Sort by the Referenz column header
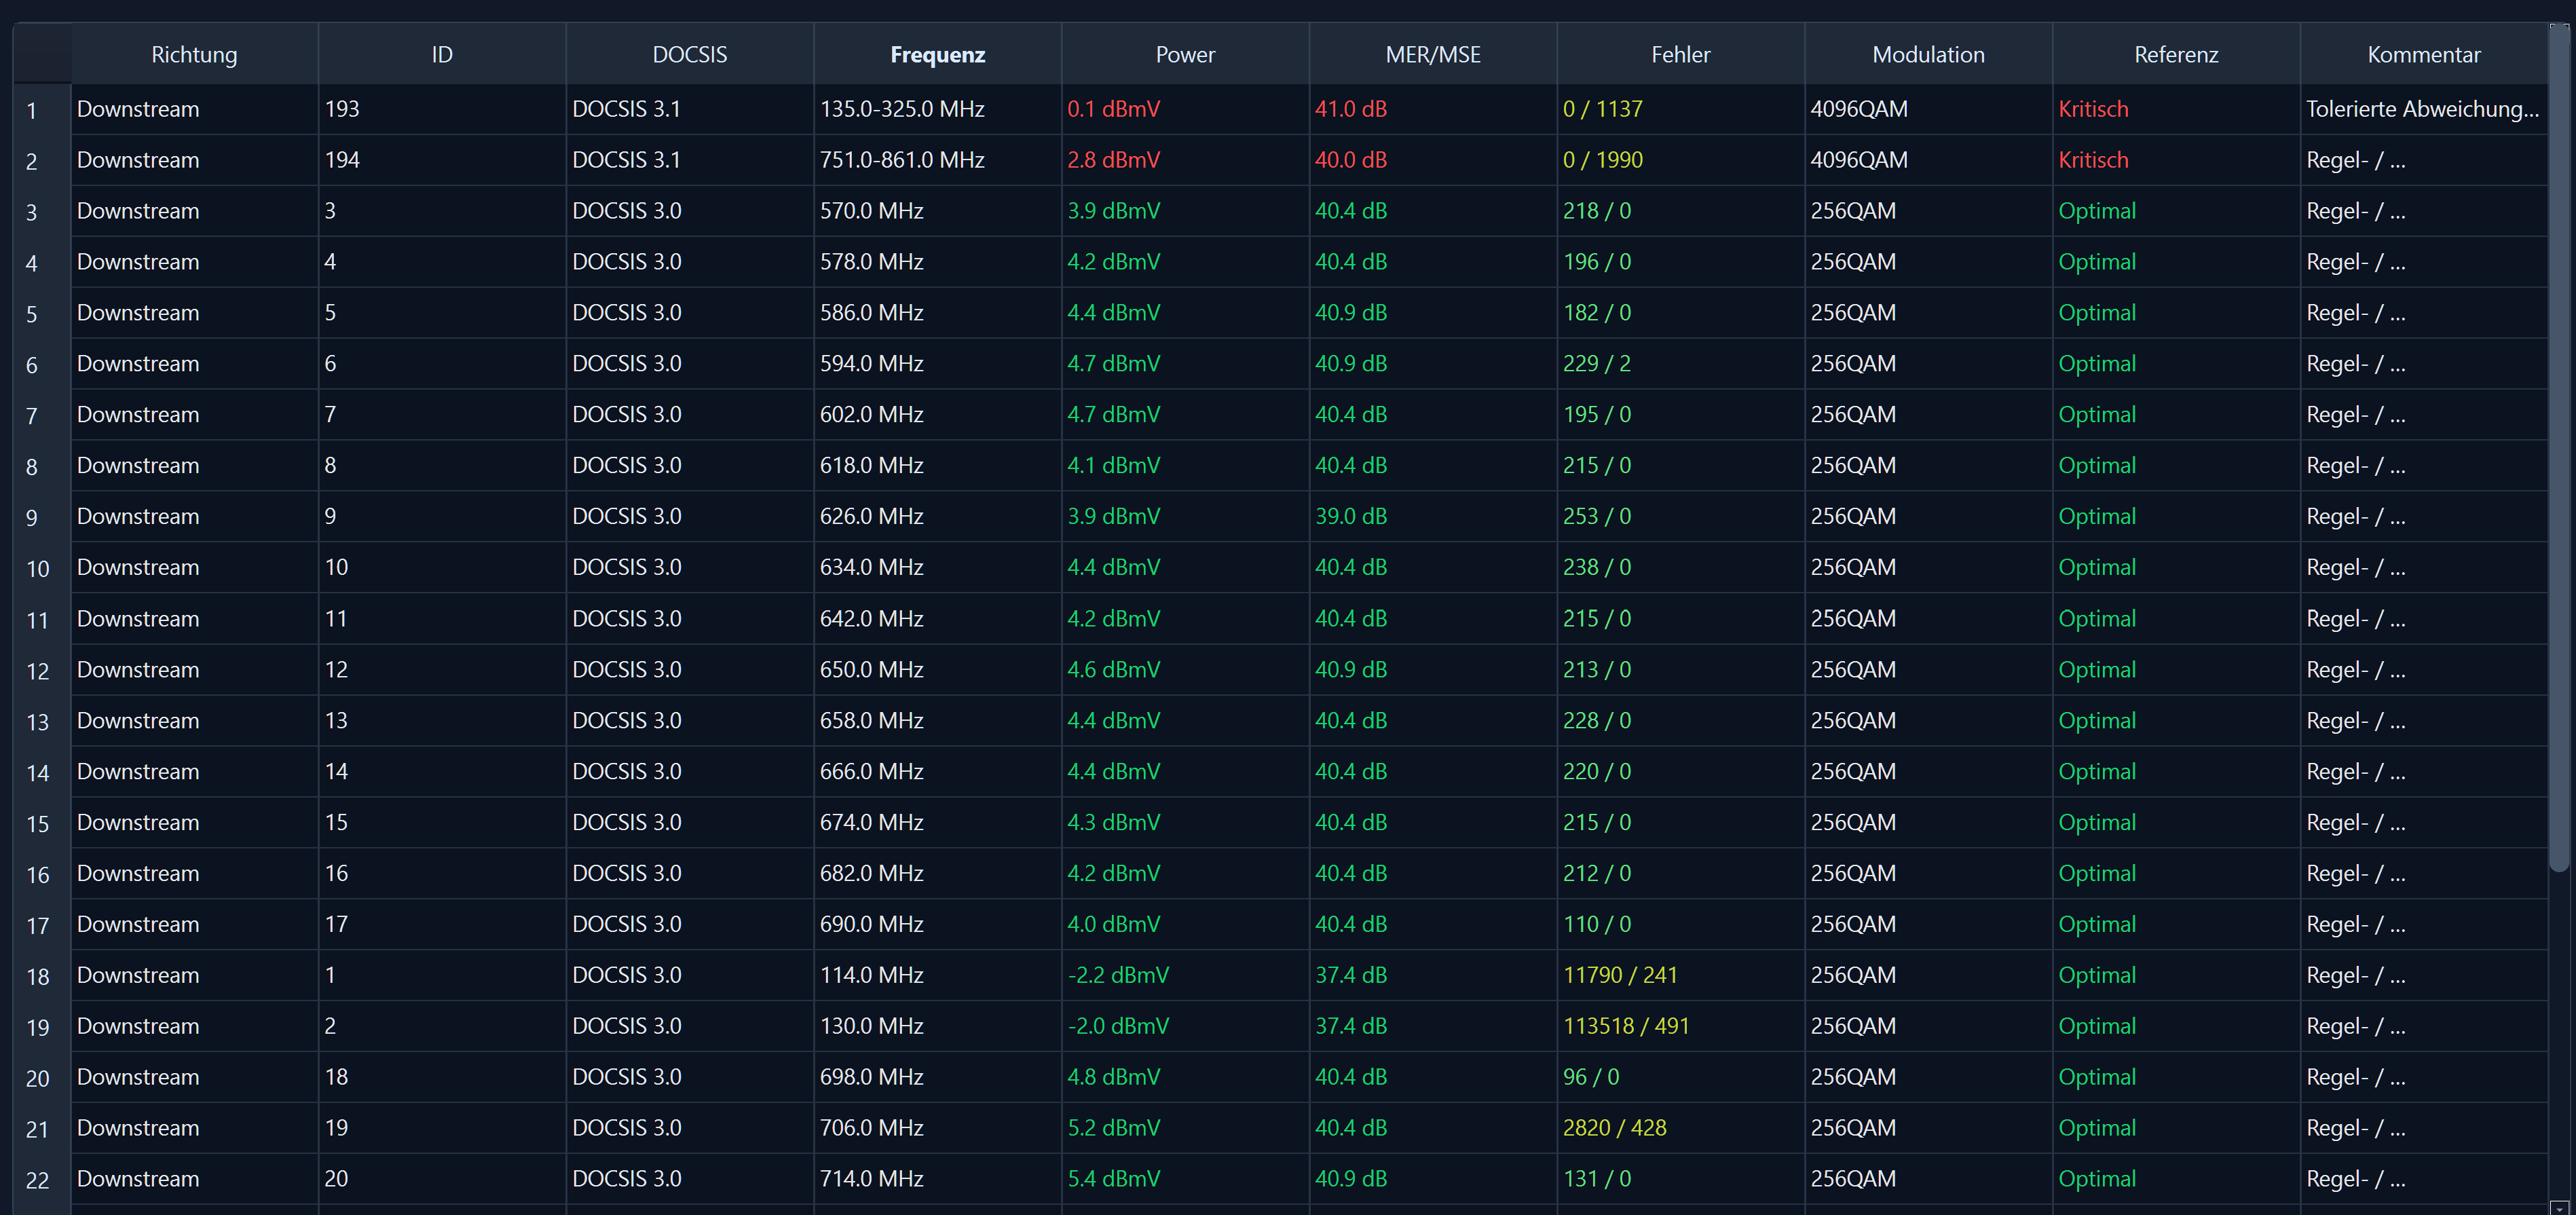2576x1215 pixels. click(2176, 55)
